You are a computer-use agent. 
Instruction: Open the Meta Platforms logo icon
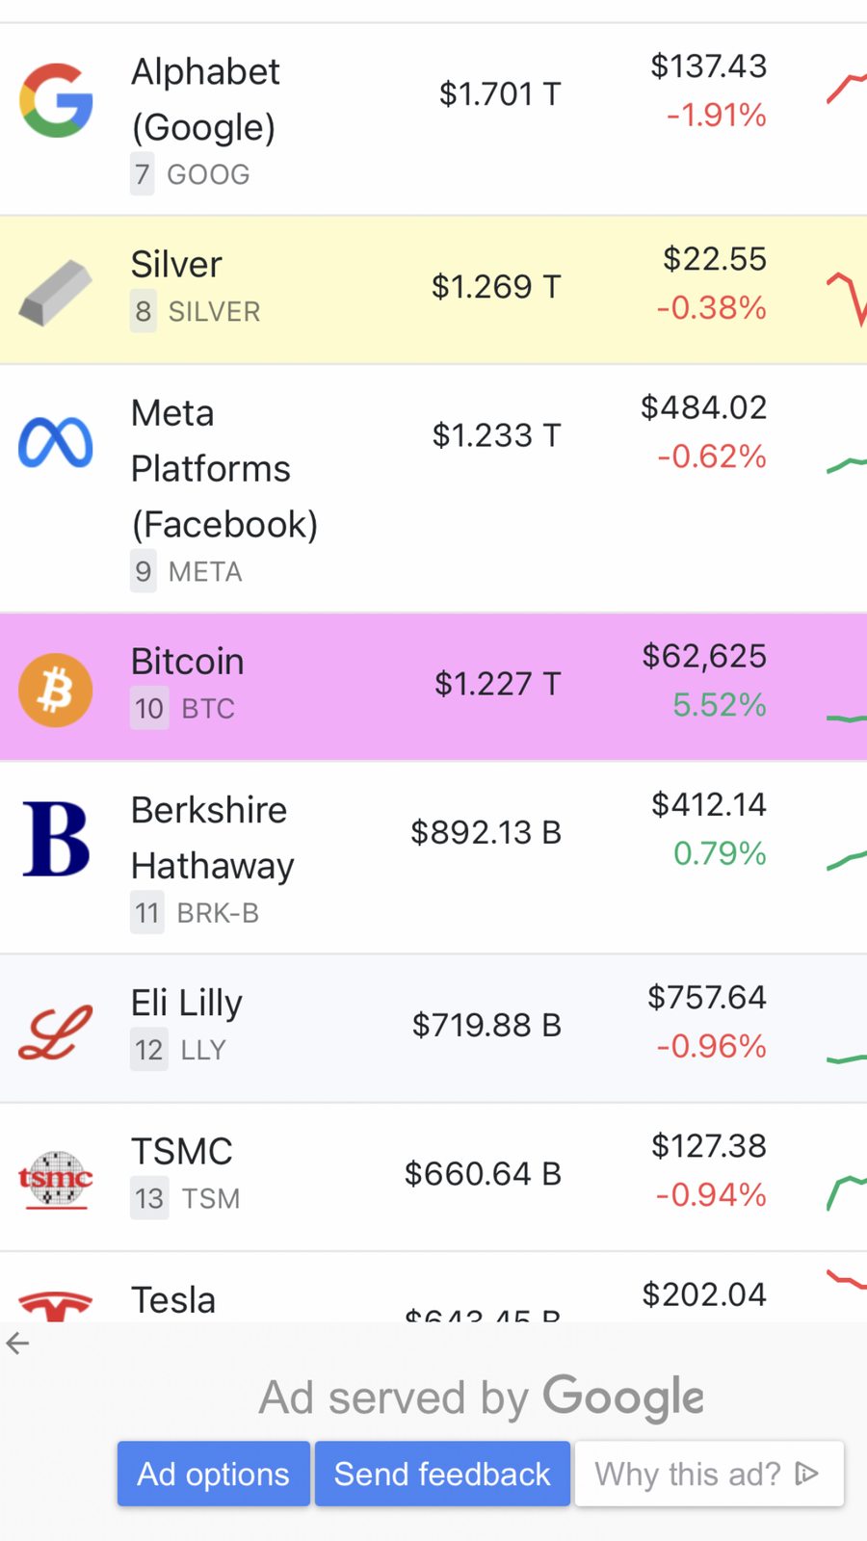[56, 442]
